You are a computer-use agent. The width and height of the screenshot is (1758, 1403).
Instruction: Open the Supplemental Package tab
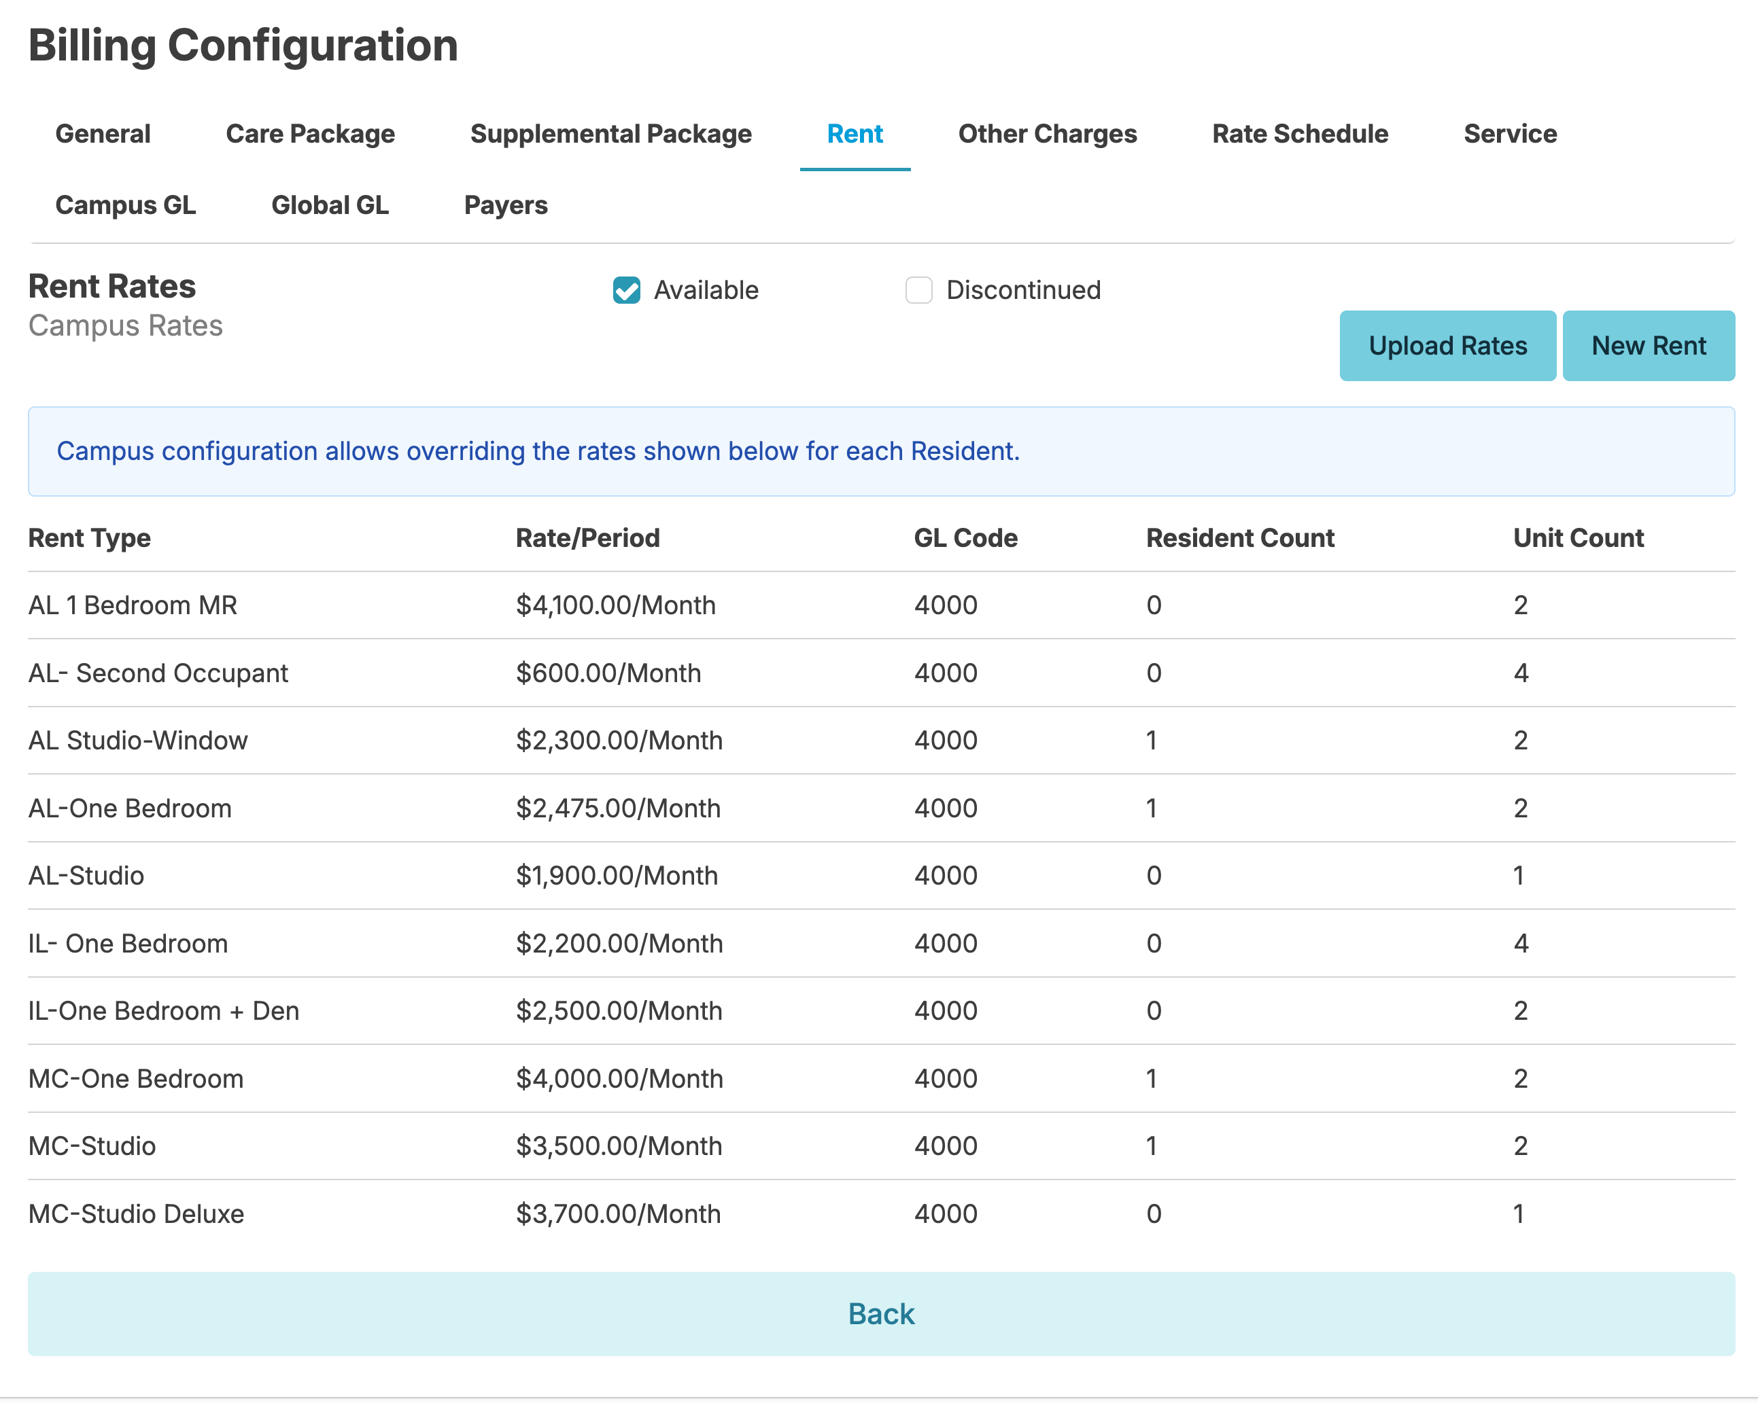coord(610,134)
